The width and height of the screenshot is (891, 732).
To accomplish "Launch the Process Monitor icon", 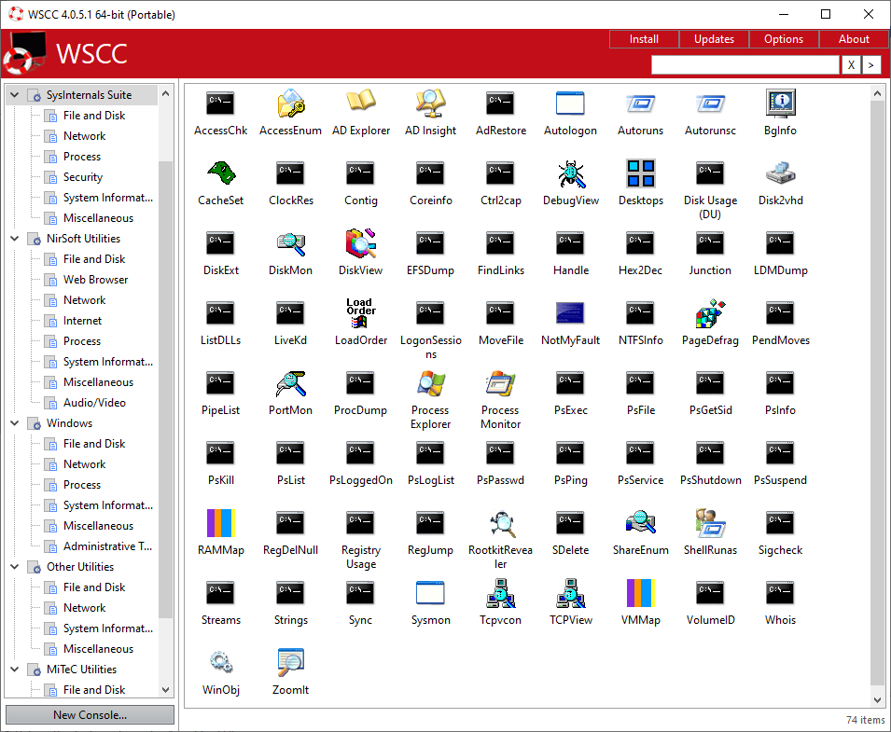I will click(x=501, y=383).
